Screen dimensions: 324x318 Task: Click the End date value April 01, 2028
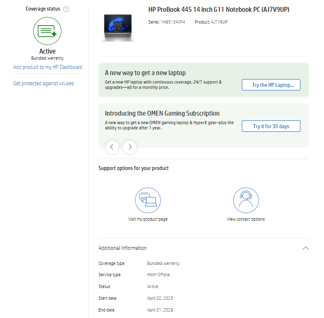(160, 310)
